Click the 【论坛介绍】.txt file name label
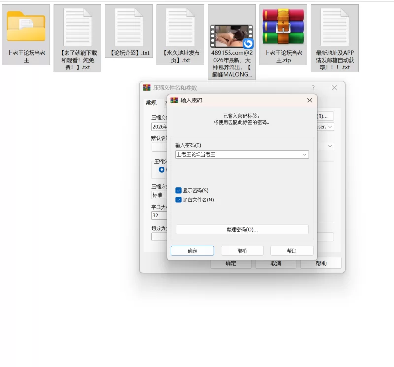 click(130, 53)
